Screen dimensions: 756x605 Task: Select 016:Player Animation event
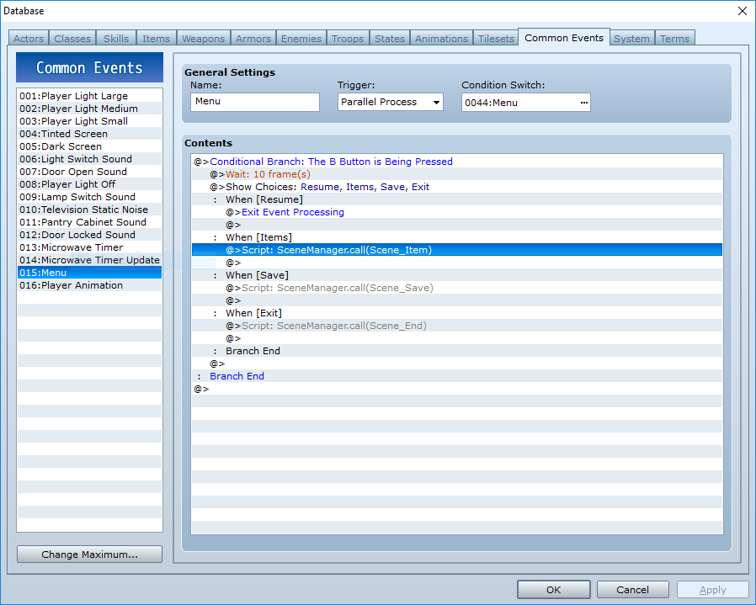click(x=90, y=285)
